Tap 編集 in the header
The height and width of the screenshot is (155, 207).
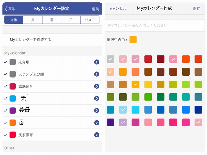point(95,9)
